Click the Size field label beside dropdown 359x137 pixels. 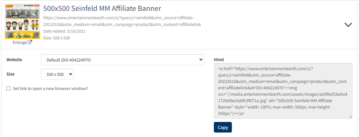pyautogui.click(x=10, y=74)
